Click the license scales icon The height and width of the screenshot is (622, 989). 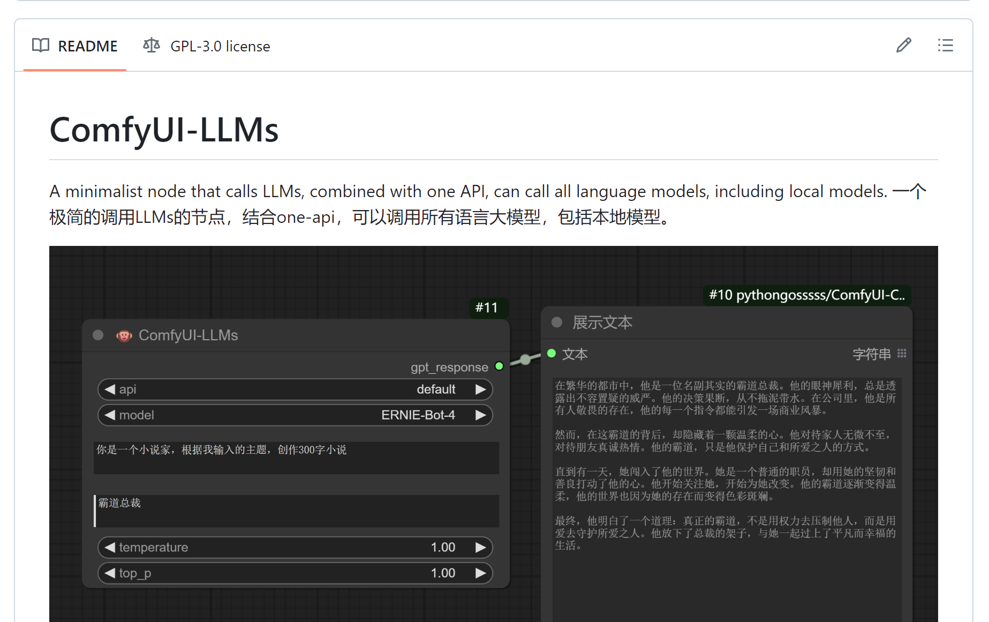point(152,46)
